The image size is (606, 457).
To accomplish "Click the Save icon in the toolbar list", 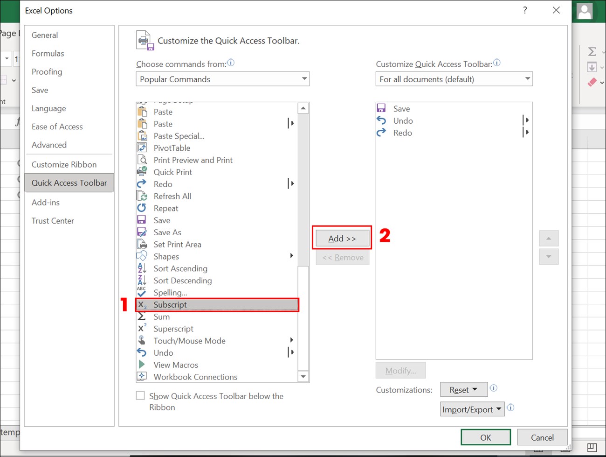I will click(381, 108).
